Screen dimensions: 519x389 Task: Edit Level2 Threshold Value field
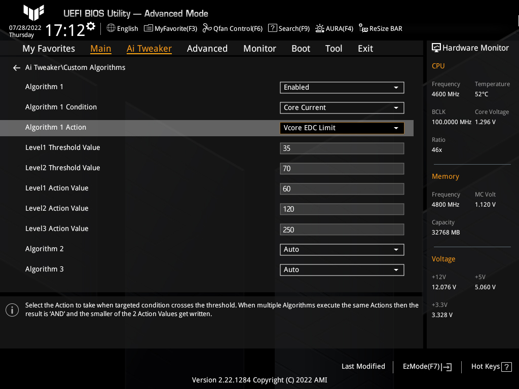(342, 169)
